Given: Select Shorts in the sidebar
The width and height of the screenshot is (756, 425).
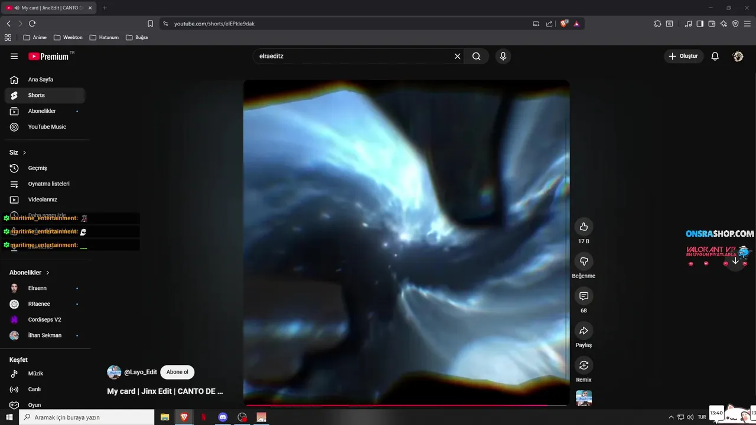Looking at the screenshot, I should point(45,95).
